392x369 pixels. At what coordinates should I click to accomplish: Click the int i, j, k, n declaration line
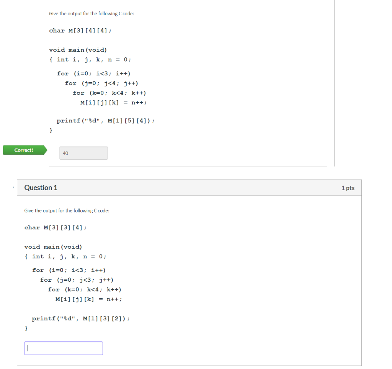(65, 256)
